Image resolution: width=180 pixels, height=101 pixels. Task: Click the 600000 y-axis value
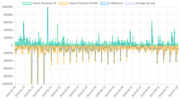8,22
